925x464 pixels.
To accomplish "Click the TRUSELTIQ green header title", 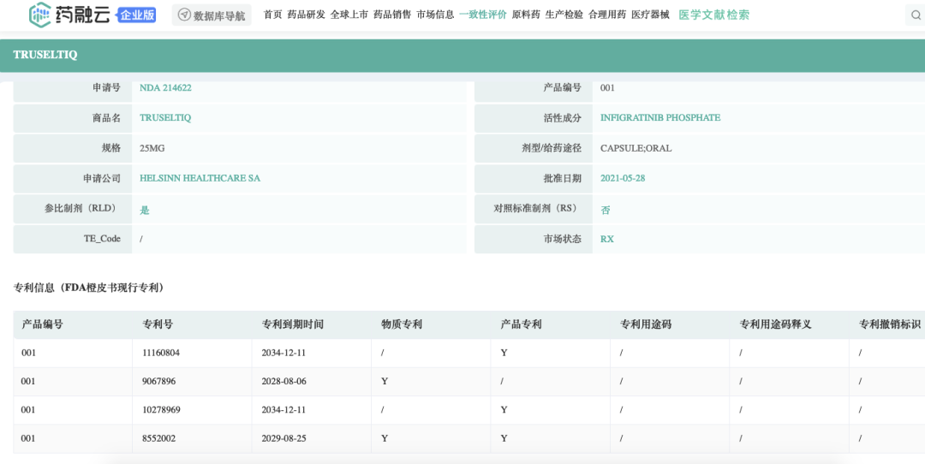I will point(45,55).
